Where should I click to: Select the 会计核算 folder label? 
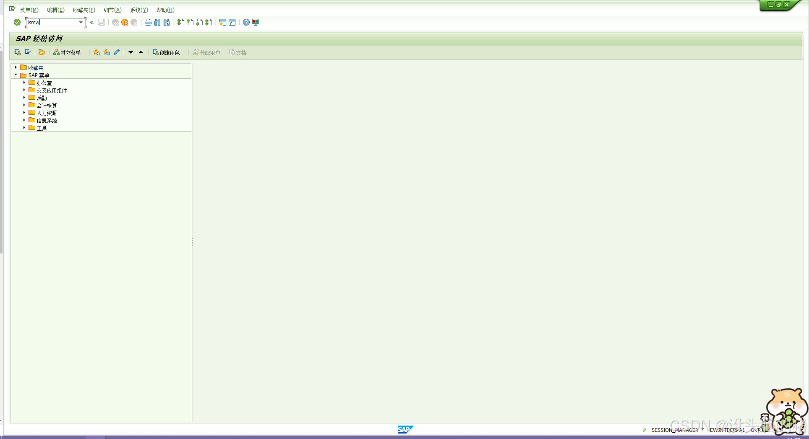pyautogui.click(x=47, y=106)
